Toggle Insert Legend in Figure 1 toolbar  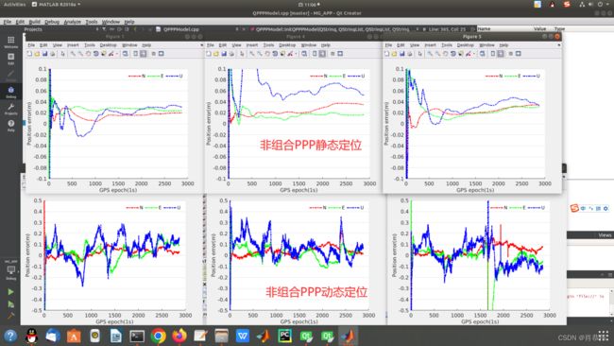coord(144,54)
